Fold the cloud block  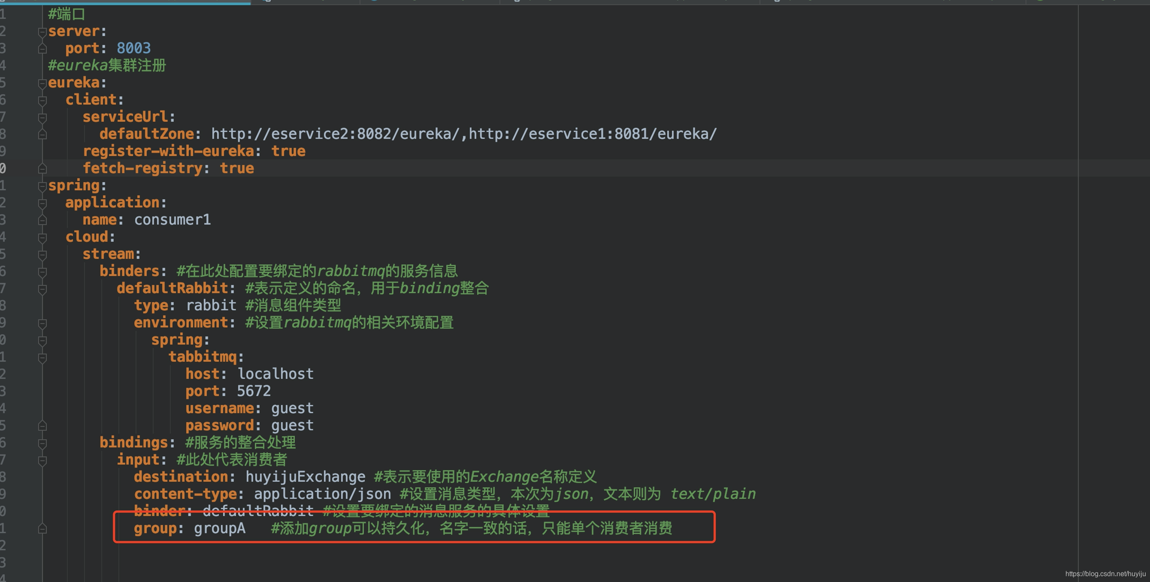tap(42, 238)
